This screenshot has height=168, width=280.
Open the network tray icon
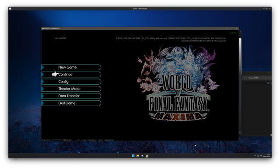(258, 156)
